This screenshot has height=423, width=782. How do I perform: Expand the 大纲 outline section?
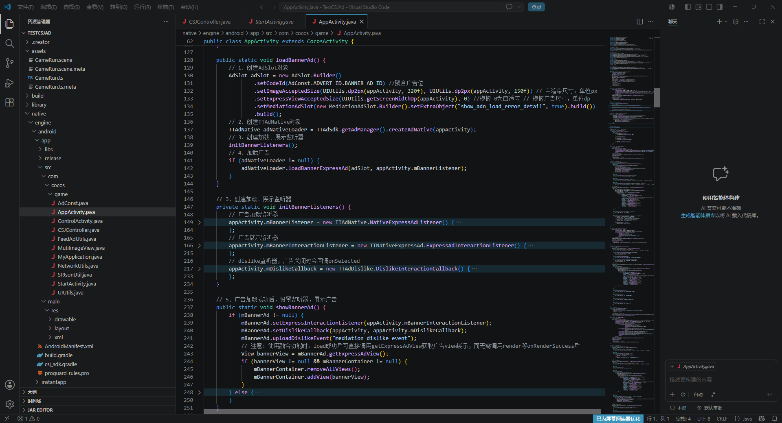pos(98,392)
